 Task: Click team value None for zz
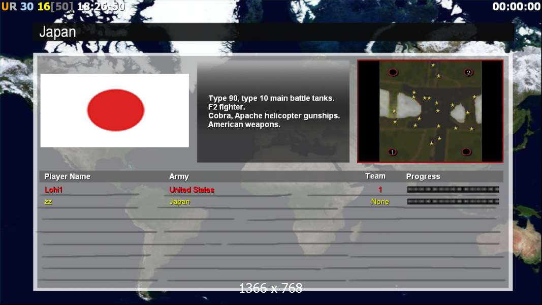tap(380, 202)
